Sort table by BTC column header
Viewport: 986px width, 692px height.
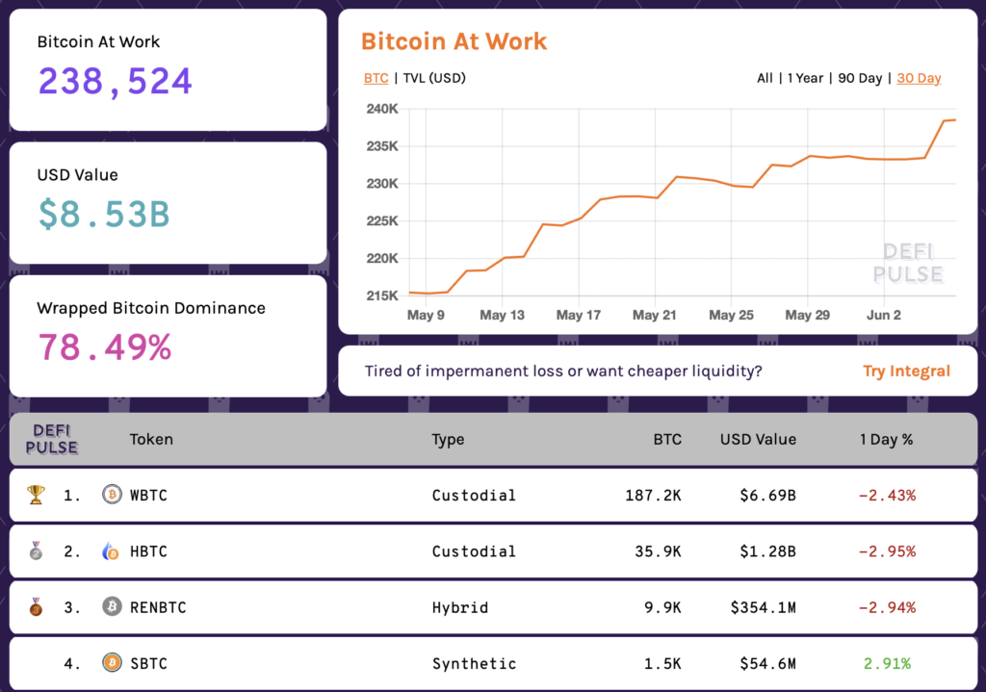coord(666,439)
